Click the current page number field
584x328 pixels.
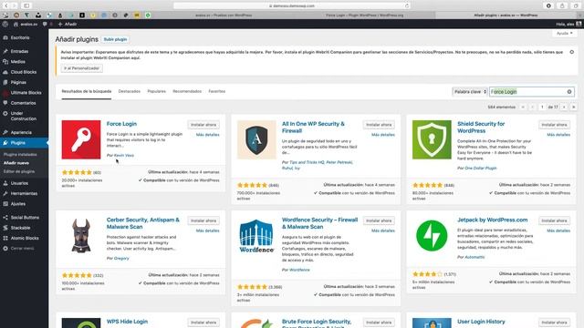(542, 108)
